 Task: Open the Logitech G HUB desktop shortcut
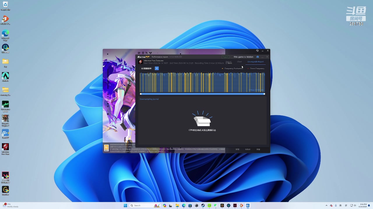click(5, 190)
